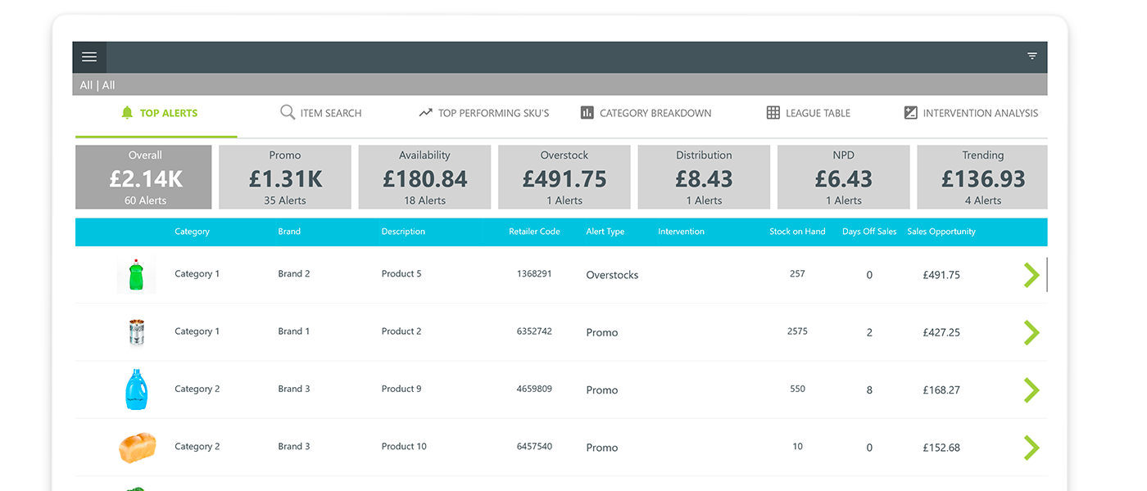This screenshot has height=491, width=1147.
Task: Select the NPD £6.43 tile
Action: [843, 178]
